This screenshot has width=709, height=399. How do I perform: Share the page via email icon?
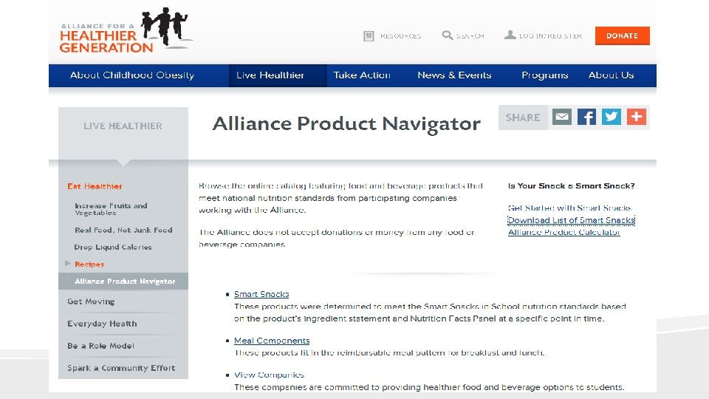coord(561,117)
